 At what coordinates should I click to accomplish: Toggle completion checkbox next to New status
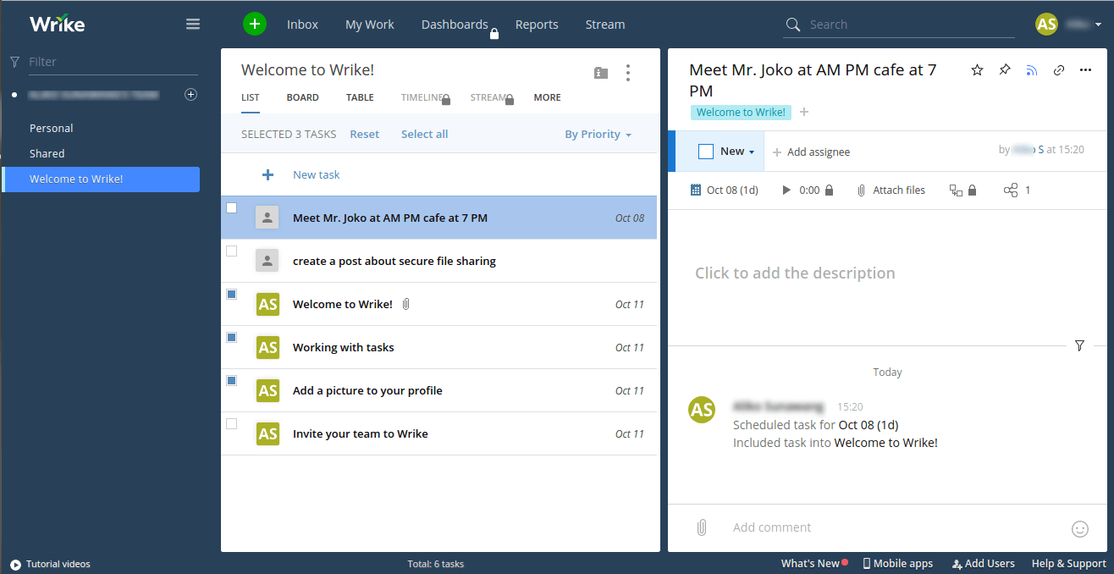[x=707, y=151]
